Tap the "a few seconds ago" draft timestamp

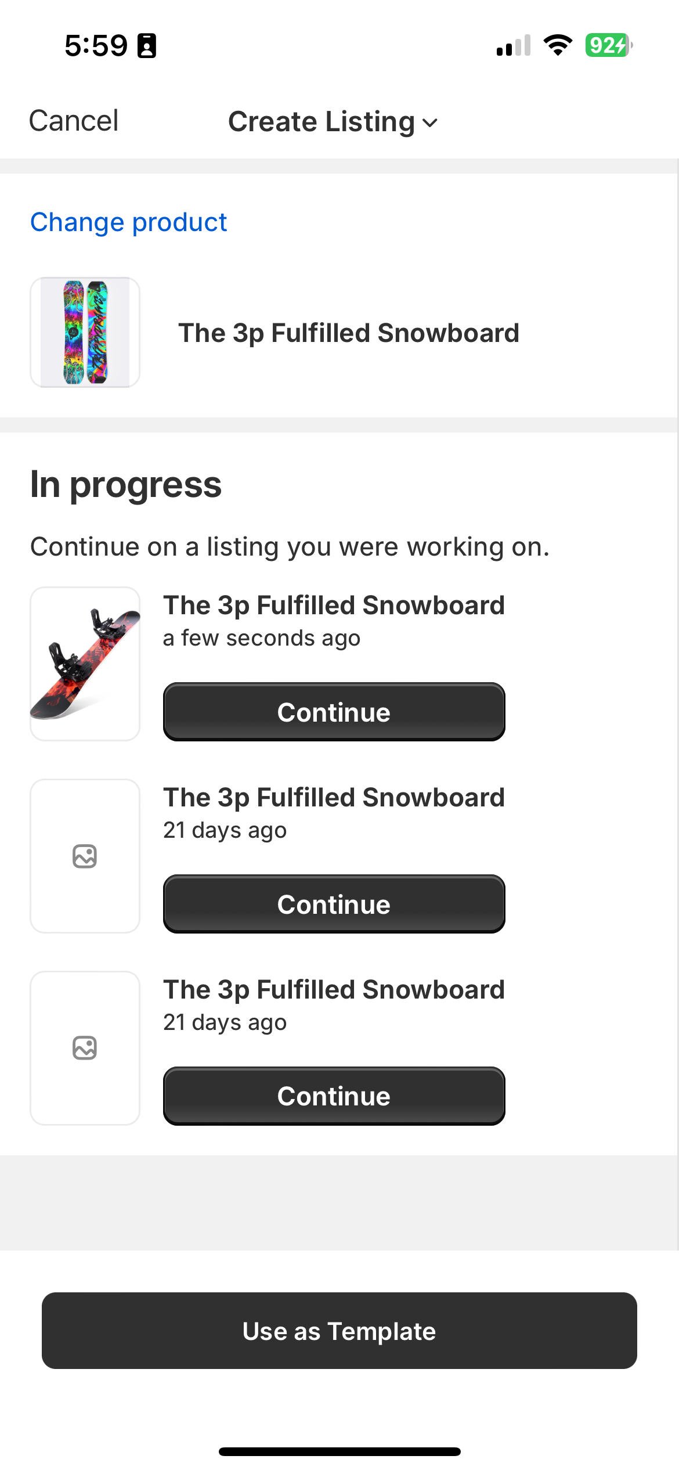point(262,638)
